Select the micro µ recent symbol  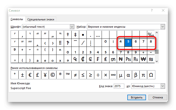tap(121, 75)
